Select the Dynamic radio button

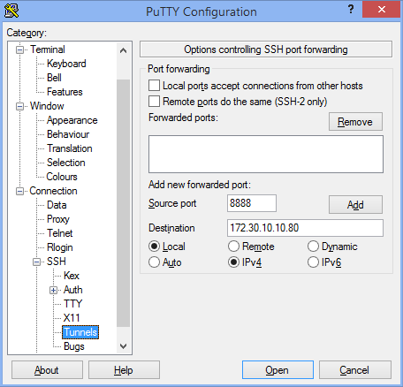313,247
